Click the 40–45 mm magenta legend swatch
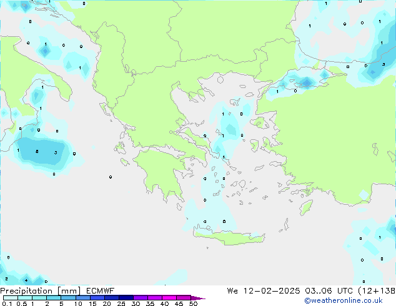396x306 pixels. pos(169,298)
